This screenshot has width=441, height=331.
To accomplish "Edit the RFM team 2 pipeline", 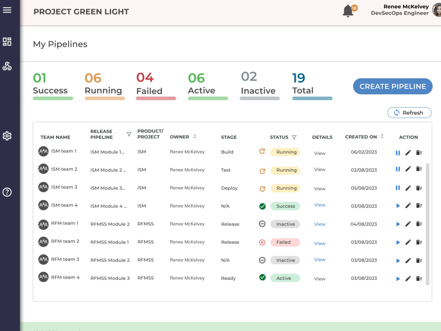I will point(408,242).
